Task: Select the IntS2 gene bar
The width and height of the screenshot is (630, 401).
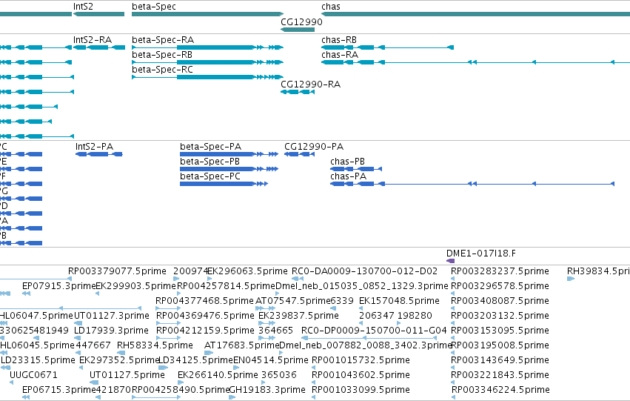Action: click(99, 14)
